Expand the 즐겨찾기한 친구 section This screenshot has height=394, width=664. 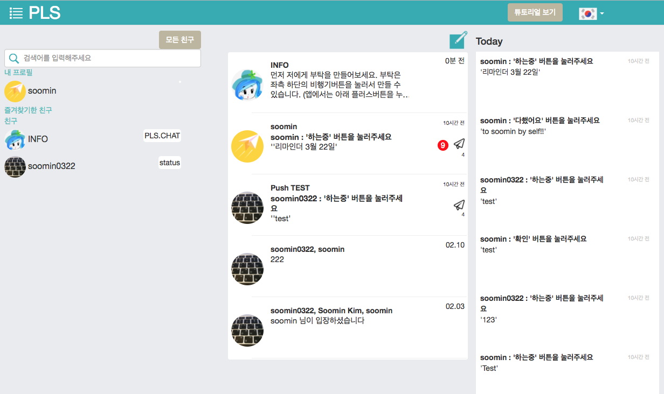28,110
